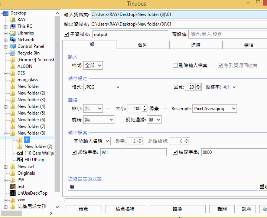Click the selected 01 folder icon
Screen dimensions: 267x218
[x=20, y=140]
